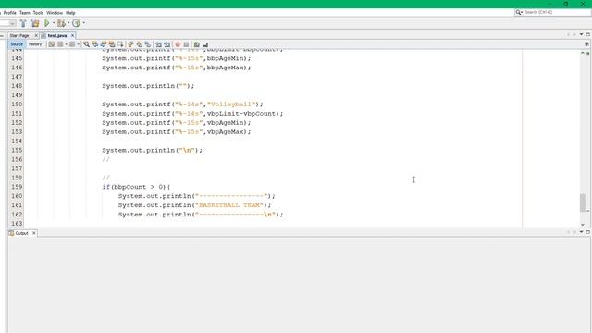This screenshot has height=333, width=592.
Task: Click the Profile Project clock icon
Action: coord(76,23)
